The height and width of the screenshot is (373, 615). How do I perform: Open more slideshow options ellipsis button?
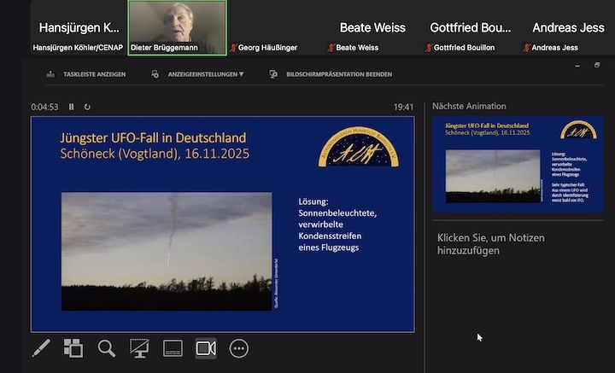pyautogui.click(x=238, y=348)
